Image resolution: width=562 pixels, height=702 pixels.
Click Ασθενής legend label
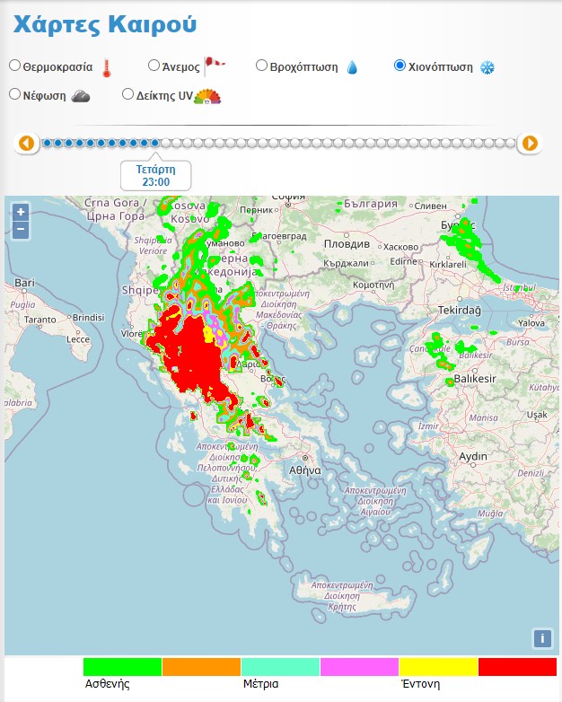[x=108, y=684]
